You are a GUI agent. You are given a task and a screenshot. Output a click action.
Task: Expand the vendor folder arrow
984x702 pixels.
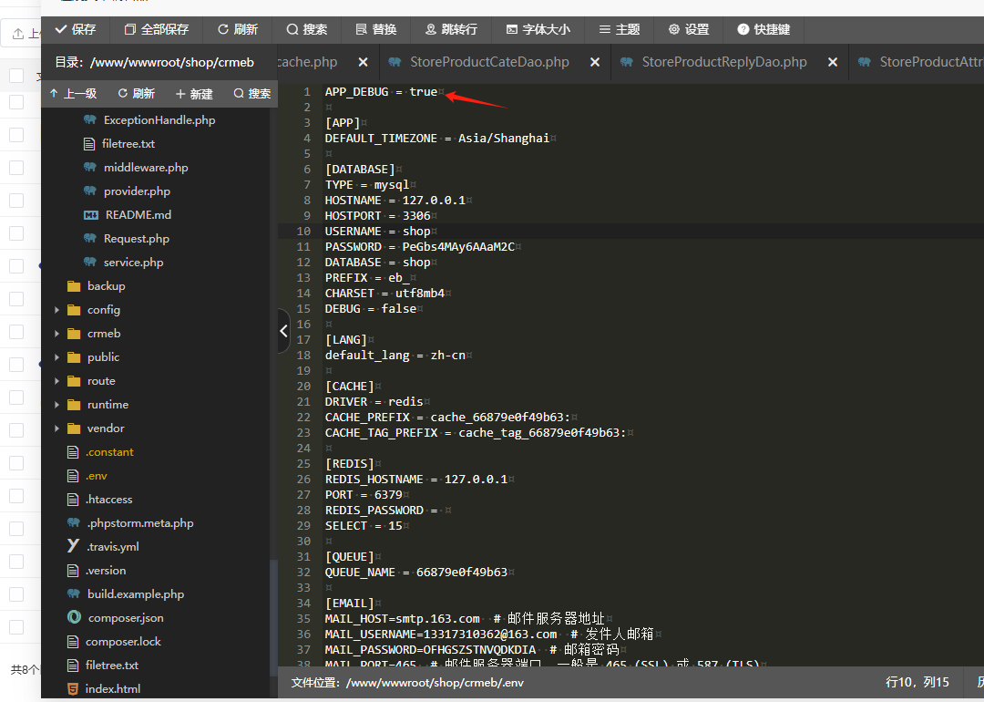click(x=56, y=428)
